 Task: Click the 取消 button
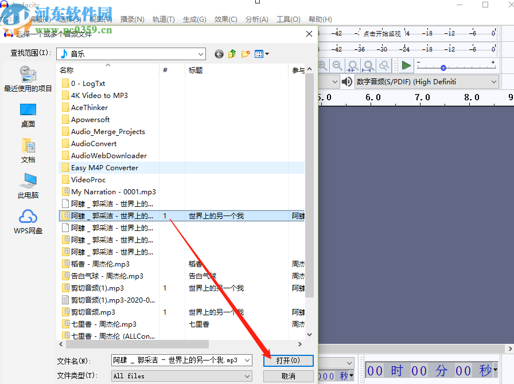[x=288, y=376]
